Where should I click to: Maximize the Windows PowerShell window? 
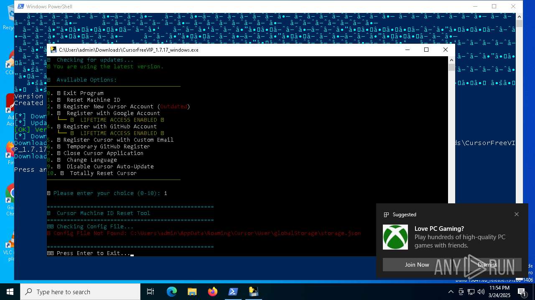point(494,6)
